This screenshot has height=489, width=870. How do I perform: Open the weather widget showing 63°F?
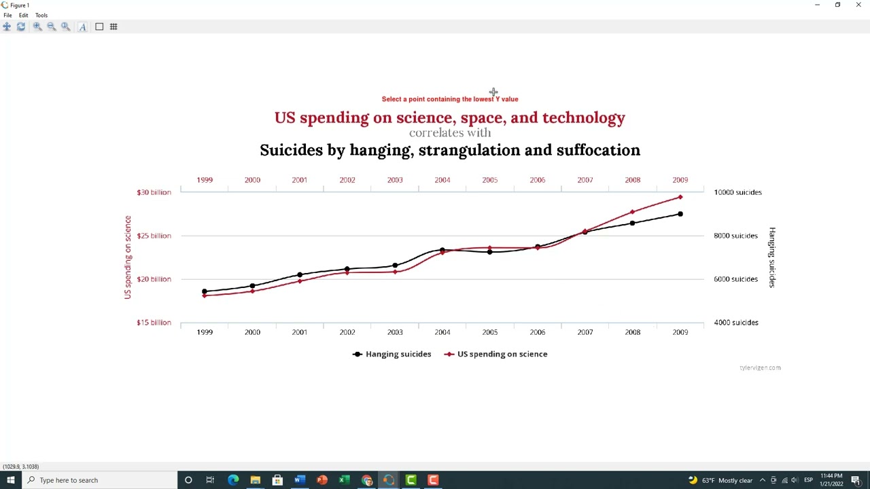pos(720,480)
